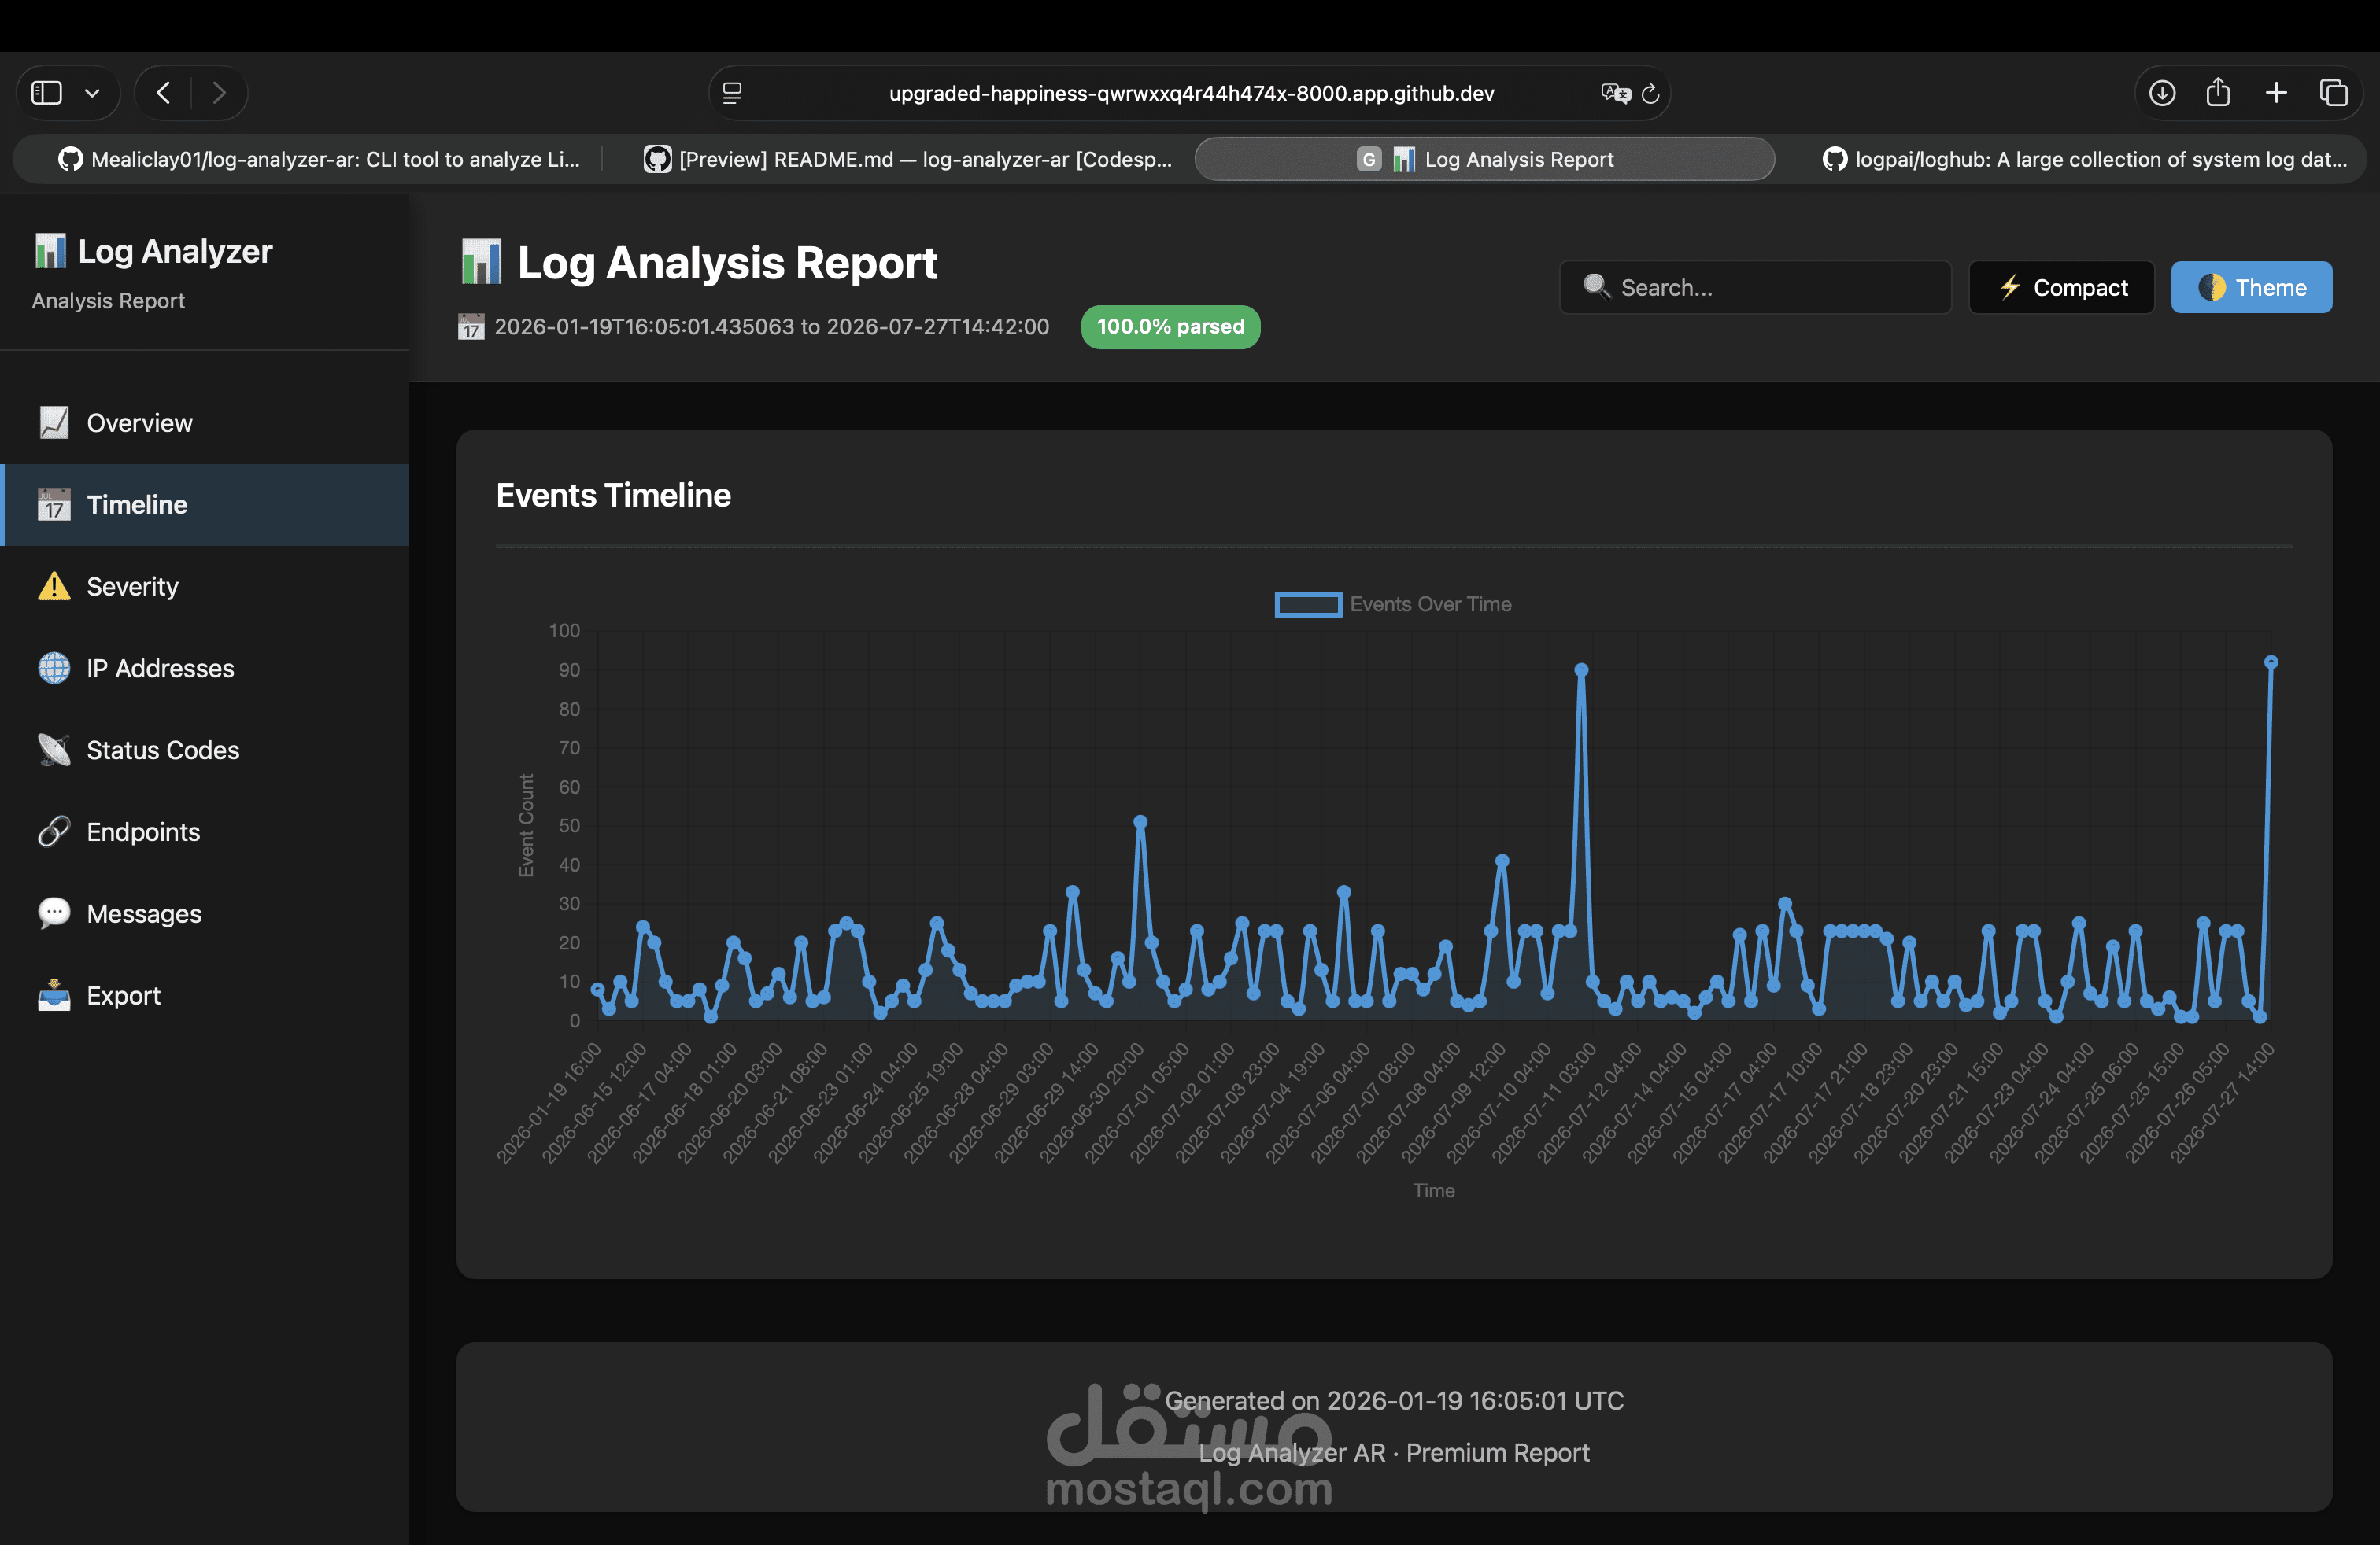Image resolution: width=2380 pixels, height=1545 pixels.
Task: Expand the sidebar options dropdown chevron
Action: point(92,93)
